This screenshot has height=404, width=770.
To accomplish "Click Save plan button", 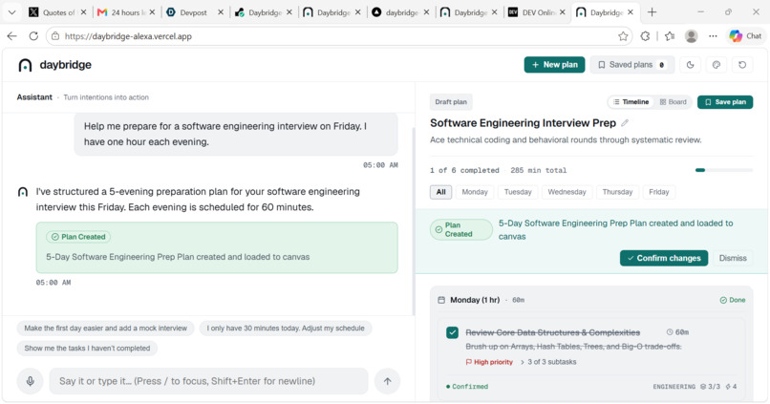I will click(x=725, y=102).
